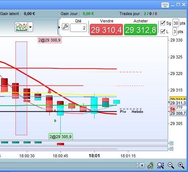Open the on-screen keyboard icon in title bar
Image resolution: width=188 pixels, height=172 pixels.
click(165, 5)
